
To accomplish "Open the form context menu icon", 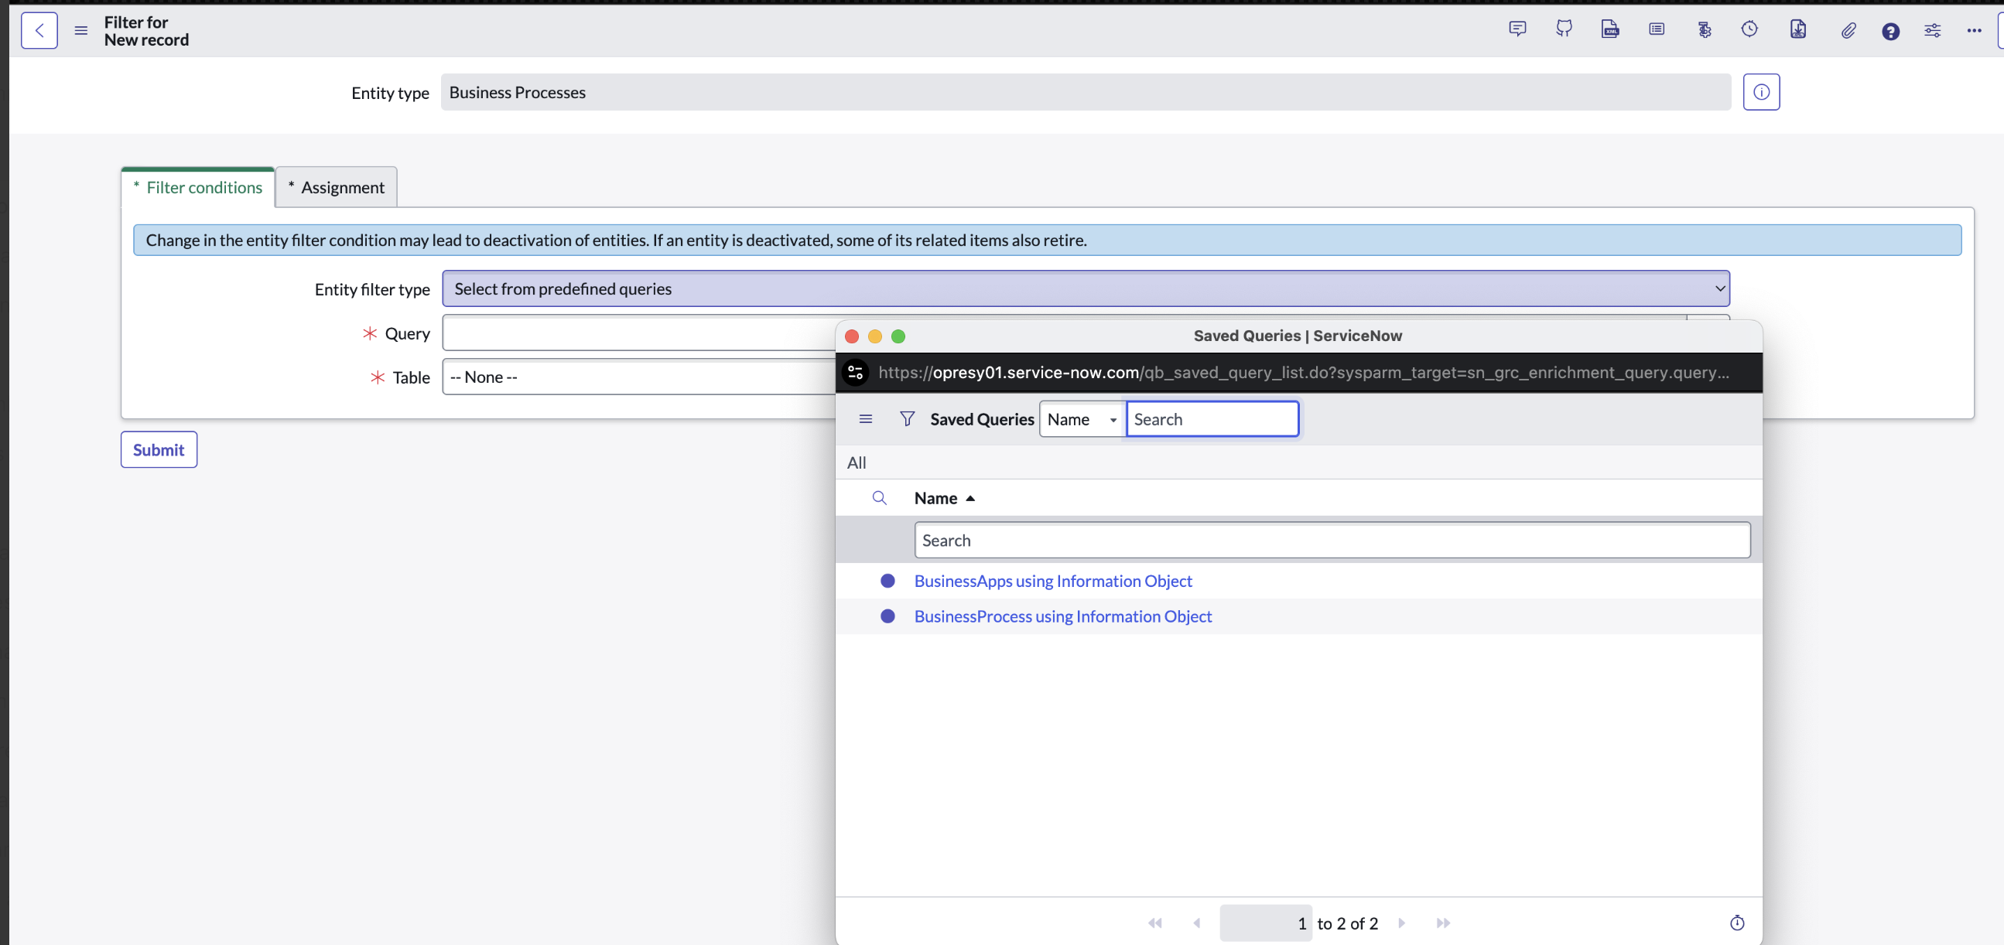I will [81, 30].
